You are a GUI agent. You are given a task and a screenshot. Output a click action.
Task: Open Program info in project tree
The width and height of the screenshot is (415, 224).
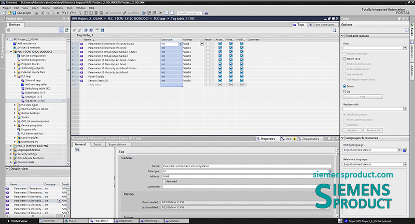pyautogui.click(x=29, y=129)
